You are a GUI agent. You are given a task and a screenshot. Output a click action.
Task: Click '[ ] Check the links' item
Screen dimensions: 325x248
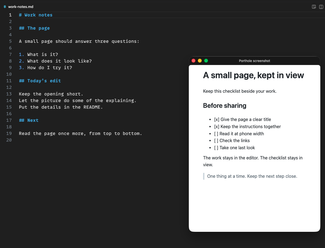point(232,140)
